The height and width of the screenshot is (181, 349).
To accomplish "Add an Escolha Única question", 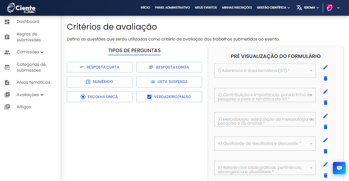I will tap(99, 97).
